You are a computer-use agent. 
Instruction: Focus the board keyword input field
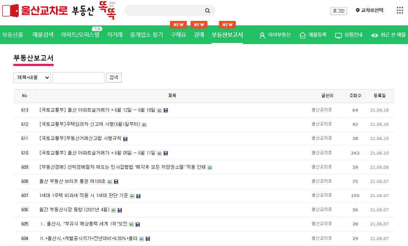(78, 78)
